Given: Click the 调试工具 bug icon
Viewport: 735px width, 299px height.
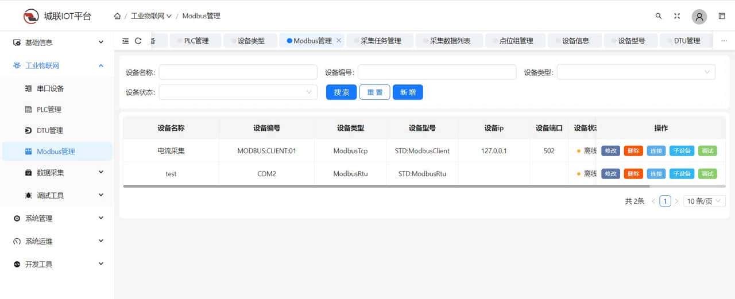Looking at the screenshot, I should [x=29, y=195].
